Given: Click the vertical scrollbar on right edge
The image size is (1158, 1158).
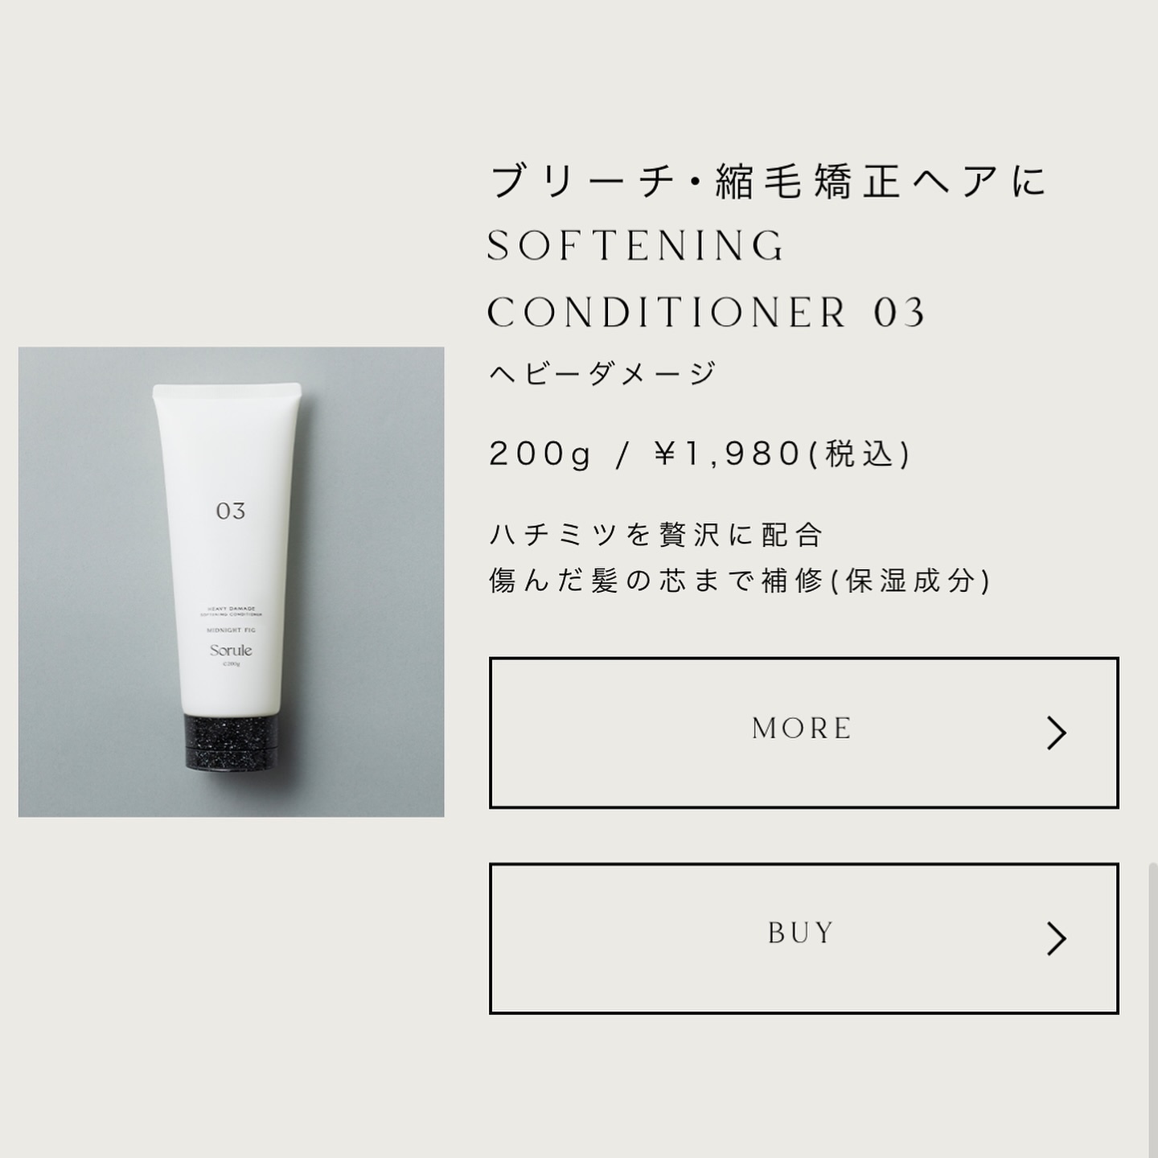Looking at the screenshot, I should coord(1154,1009).
